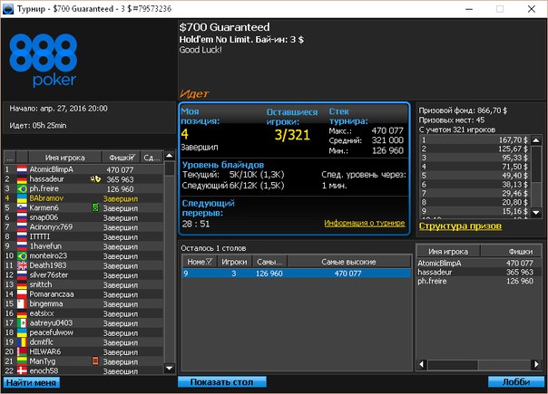Sort tables by Номе column header
Viewport: 548px width, 394px height.
click(200, 262)
